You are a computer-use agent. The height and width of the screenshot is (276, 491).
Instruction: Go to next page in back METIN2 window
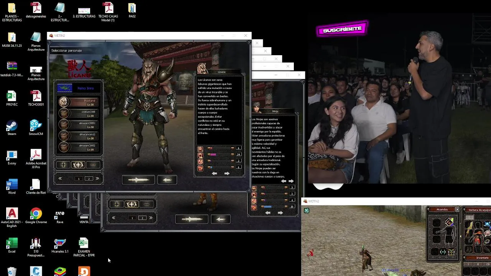tap(150, 218)
